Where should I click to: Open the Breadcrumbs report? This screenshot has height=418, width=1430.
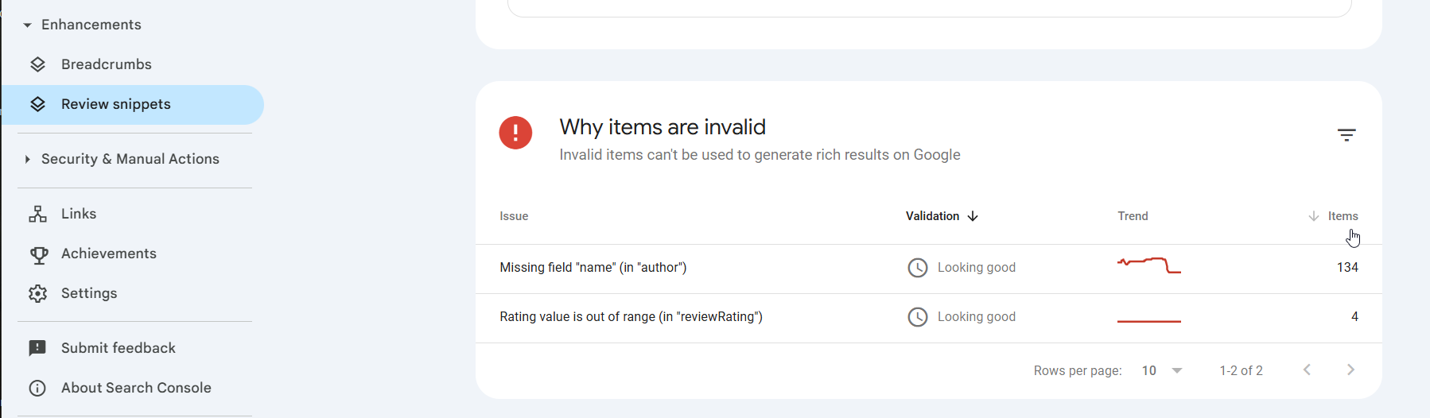pos(107,64)
